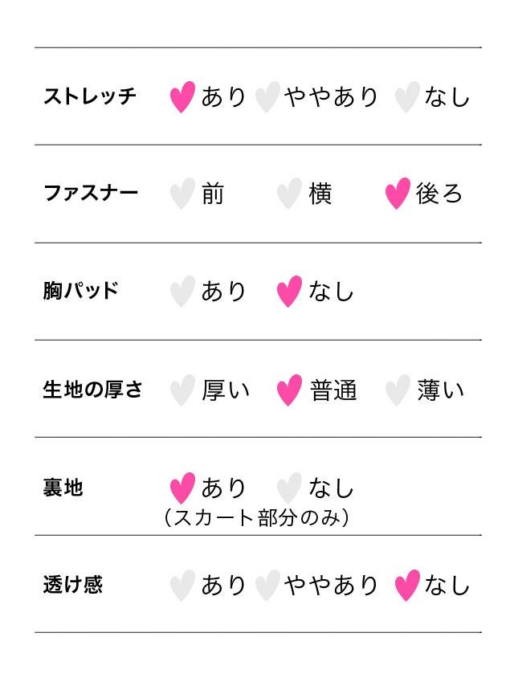This screenshot has width=514, height=686.
Task: Choose the 薄い heart in 生地の厚さ
Action: point(397,390)
